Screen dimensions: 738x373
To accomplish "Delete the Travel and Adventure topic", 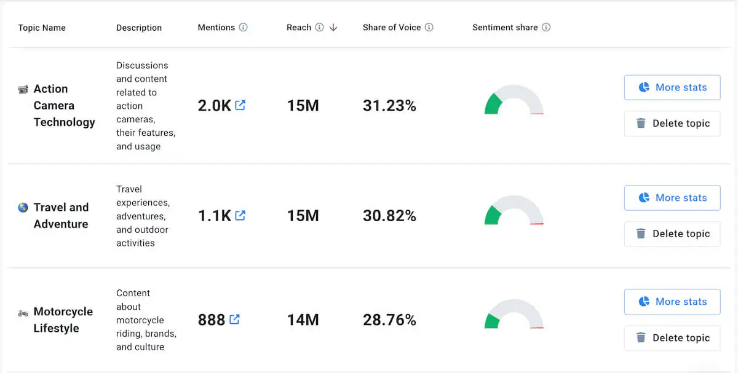I will (x=672, y=234).
